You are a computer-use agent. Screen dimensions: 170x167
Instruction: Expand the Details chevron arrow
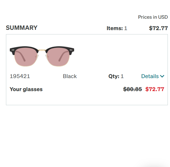point(162,76)
